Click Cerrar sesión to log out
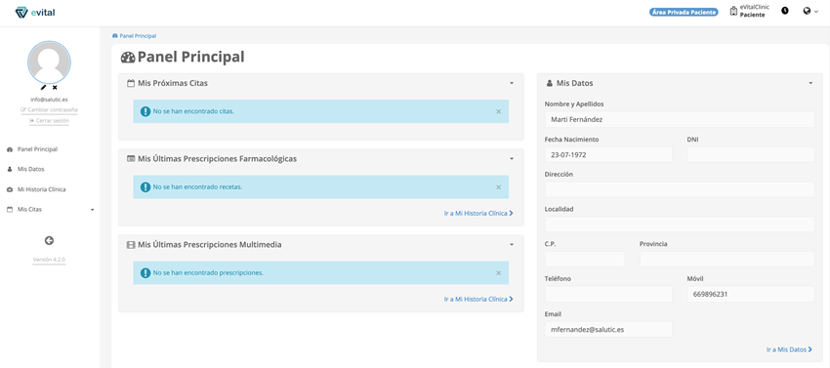Image resolution: width=830 pixels, height=368 pixels. point(49,121)
